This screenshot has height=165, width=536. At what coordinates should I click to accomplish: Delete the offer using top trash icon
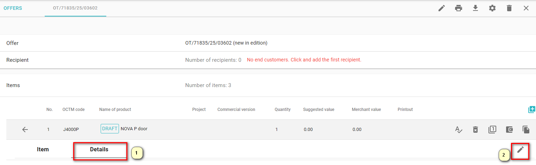pyautogui.click(x=509, y=8)
